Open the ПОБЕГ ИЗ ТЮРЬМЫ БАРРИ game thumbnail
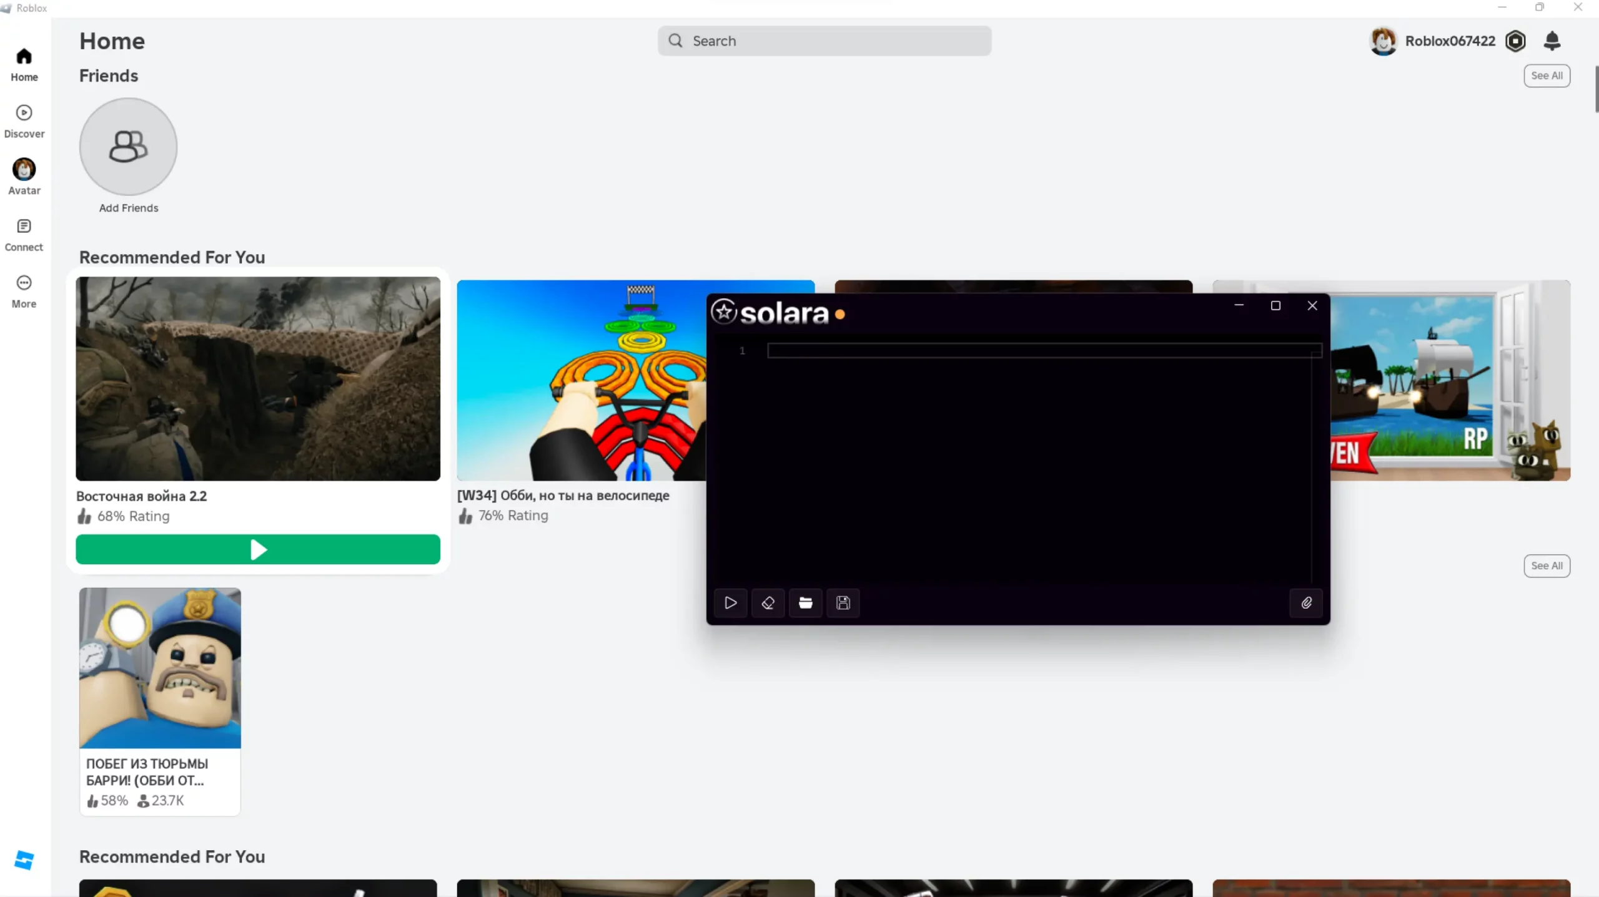 pyautogui.click(x=160, y=667)
